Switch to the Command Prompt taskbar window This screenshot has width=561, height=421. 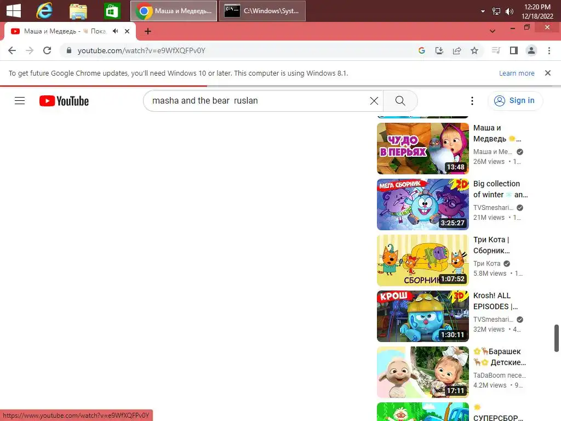(262, 11)
